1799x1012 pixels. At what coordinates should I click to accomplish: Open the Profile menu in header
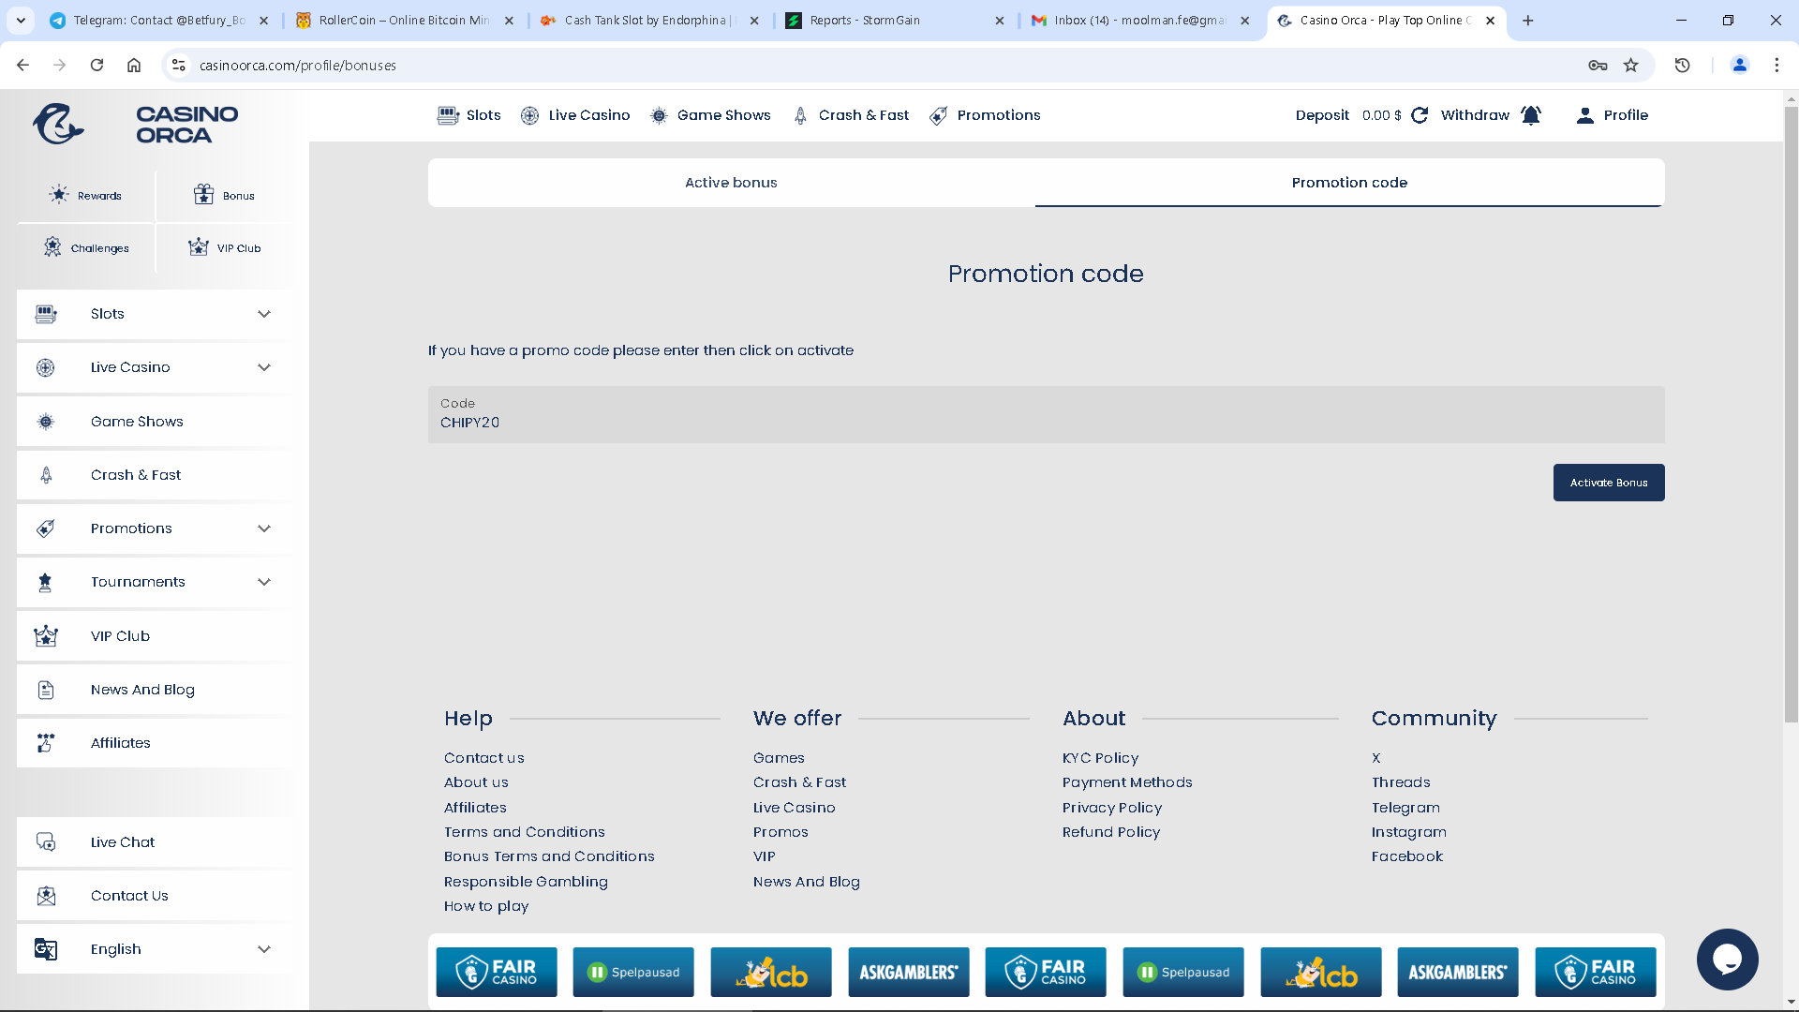[1612, 115]
